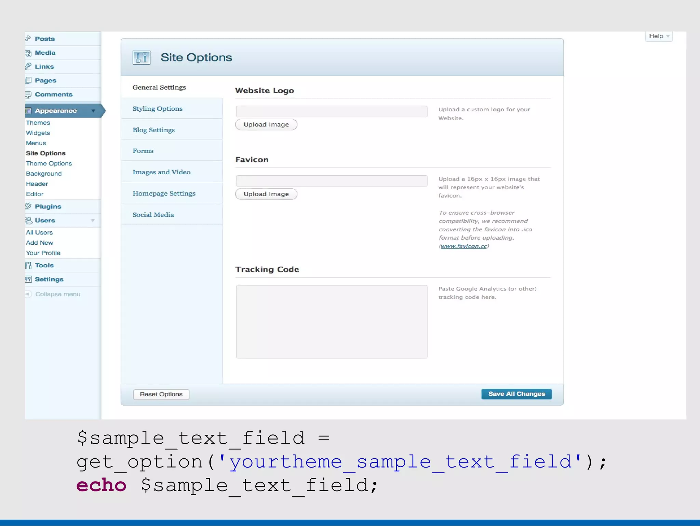Click the Comments speech bubble icon

click(28, 94)
